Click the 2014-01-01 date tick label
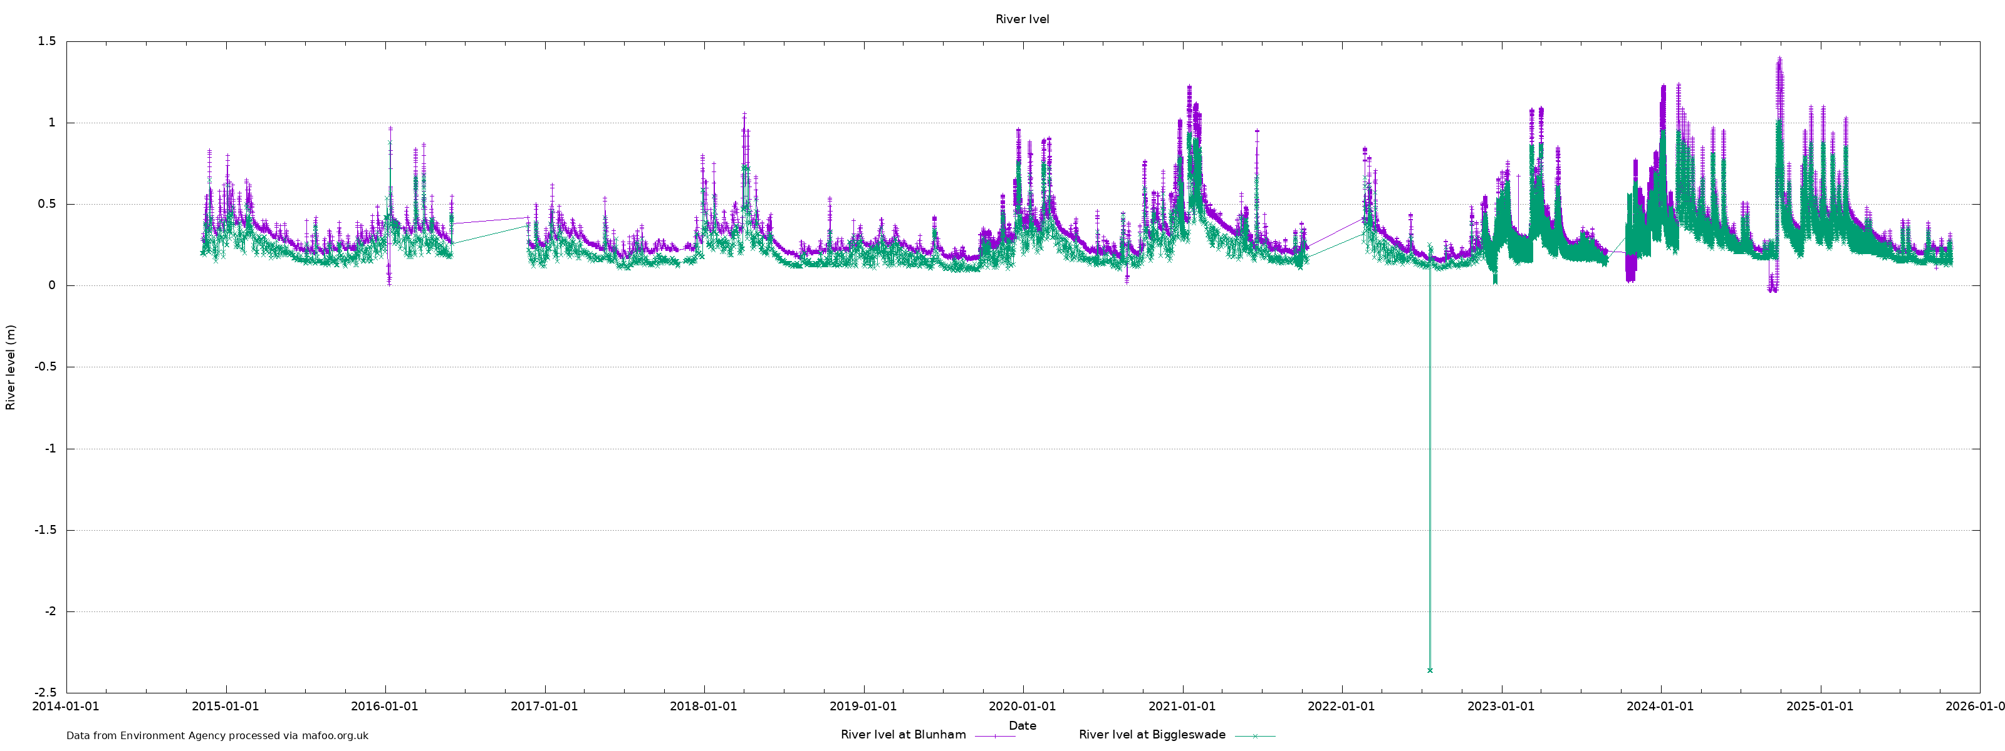The width and height of the screenshot is (2005, 751). coord(66,707)
